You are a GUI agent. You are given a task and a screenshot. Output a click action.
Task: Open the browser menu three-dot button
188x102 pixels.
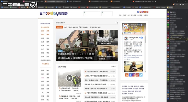186,4
